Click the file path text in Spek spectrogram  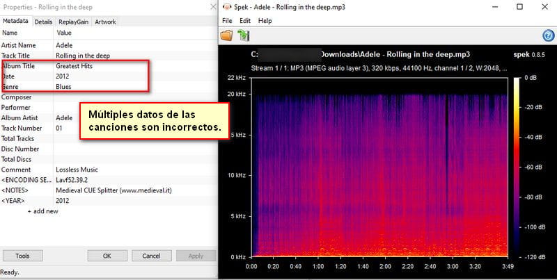coord(360,54)
